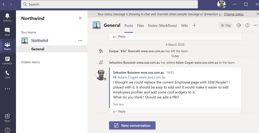Select the General channel
The image size is (259, 133).
38,49
